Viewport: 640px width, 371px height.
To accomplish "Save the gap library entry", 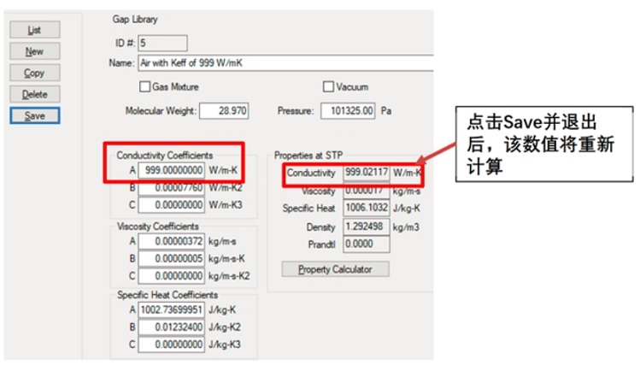I will click(x=34, y=115).
